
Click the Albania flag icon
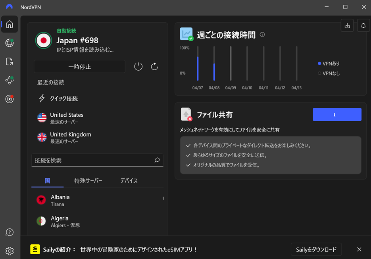pyautogui.click(x=41, y=200)
